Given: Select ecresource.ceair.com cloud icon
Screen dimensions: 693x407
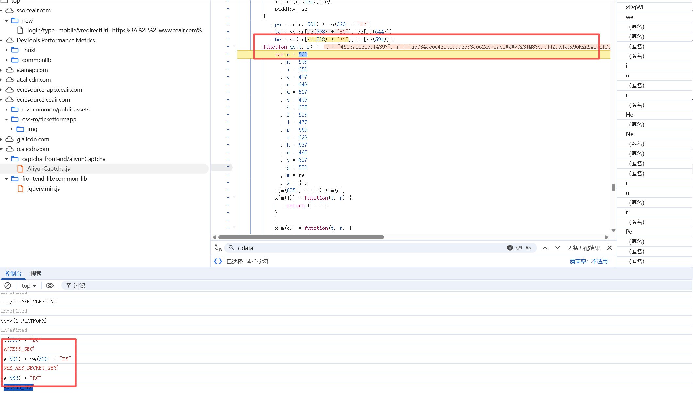Looking at the screenshot, I should point(10,99).
